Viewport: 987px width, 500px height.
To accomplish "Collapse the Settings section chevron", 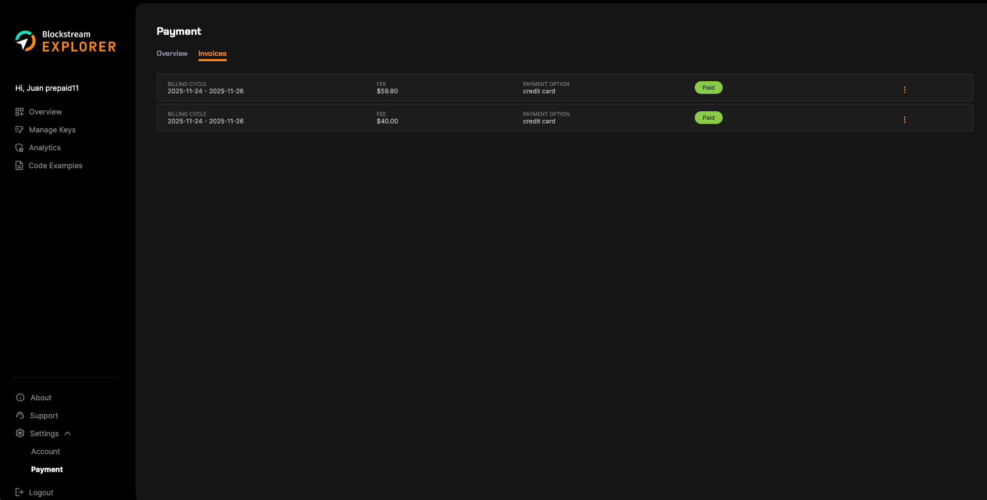I will 68,433.
